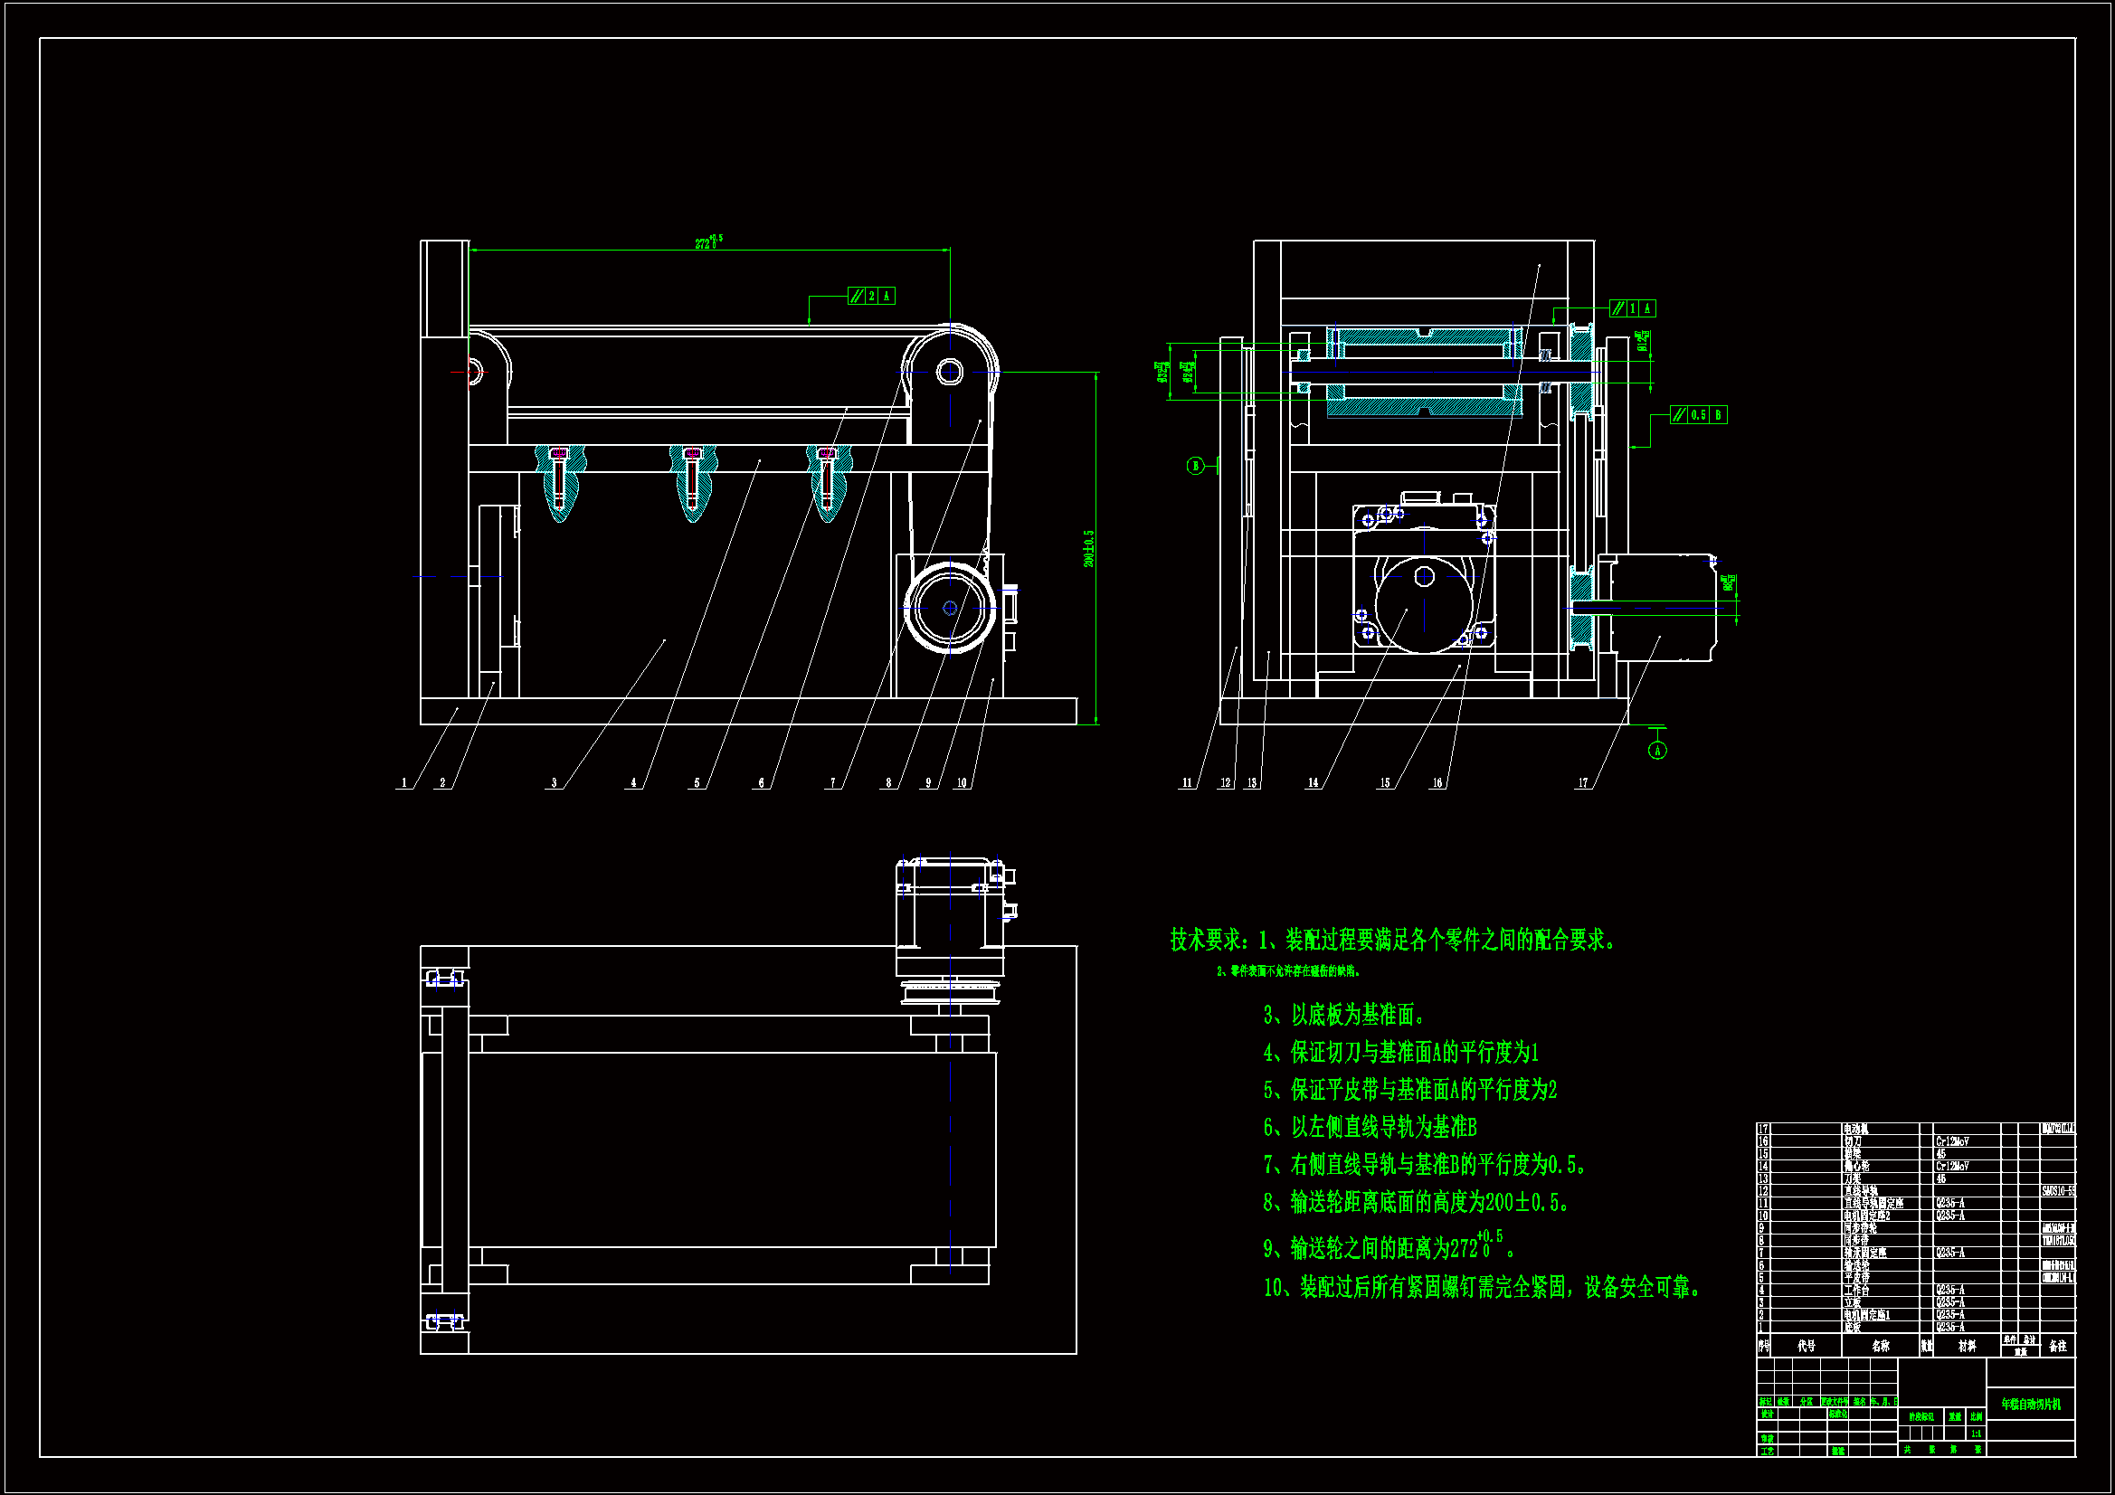Click Cr12MoV material in row 16

click(1952, 1141)
